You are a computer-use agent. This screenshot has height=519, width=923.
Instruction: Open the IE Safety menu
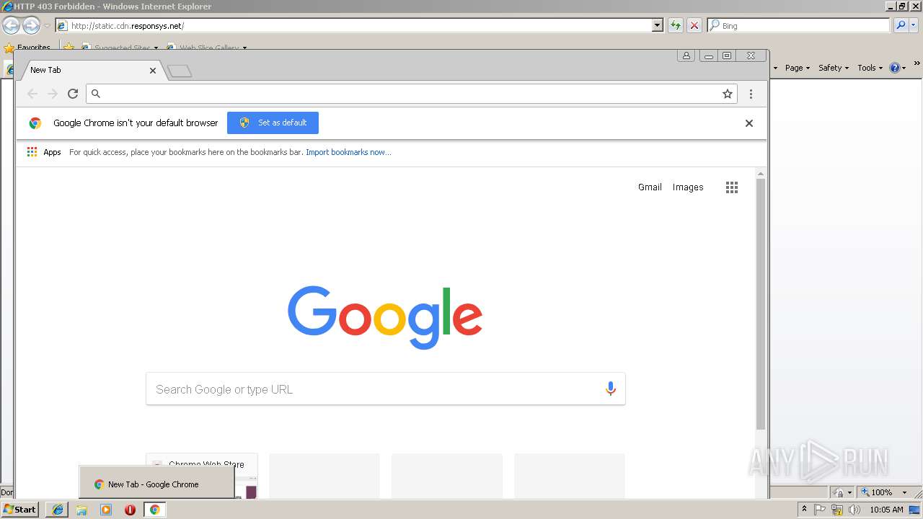(x=834, y=68)
